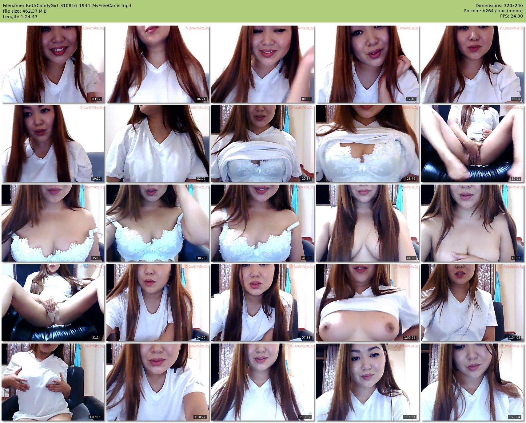Screen dimensions: 526x423
Task: Select the frame timestamped 09:36
Action: (x=263, y=64)
